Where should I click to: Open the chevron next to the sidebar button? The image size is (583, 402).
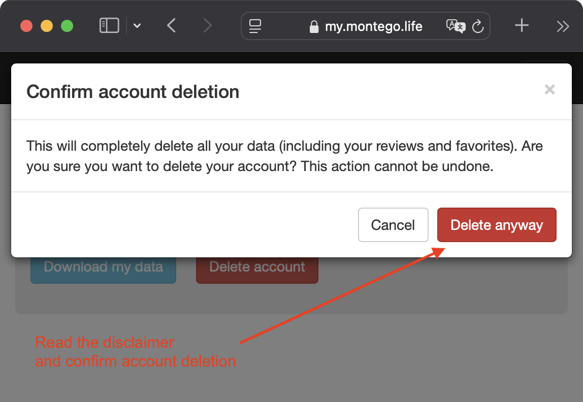tap(137, 26)
